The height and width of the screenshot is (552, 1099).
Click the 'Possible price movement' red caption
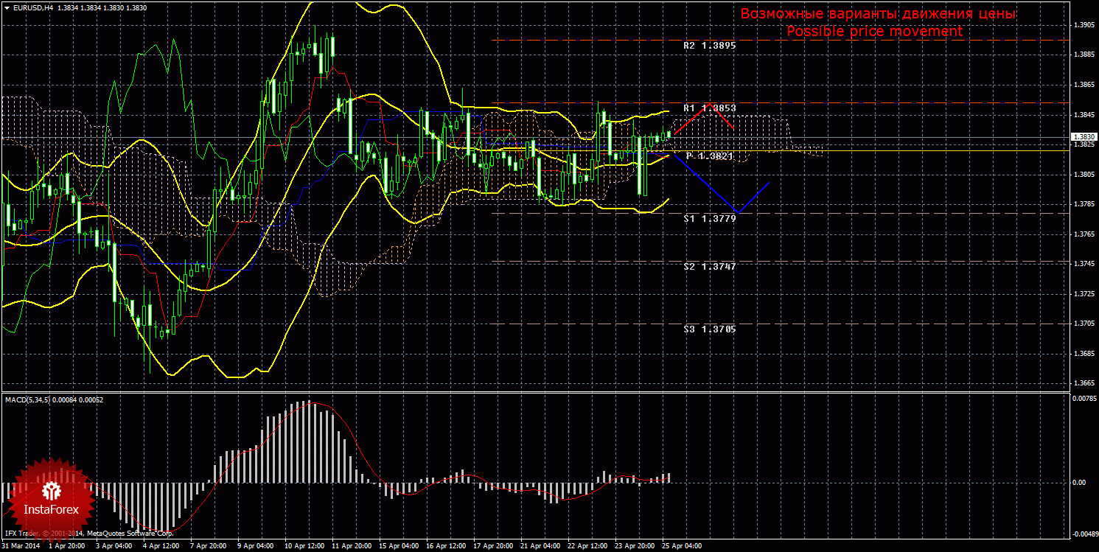click(x=874, y=31)
